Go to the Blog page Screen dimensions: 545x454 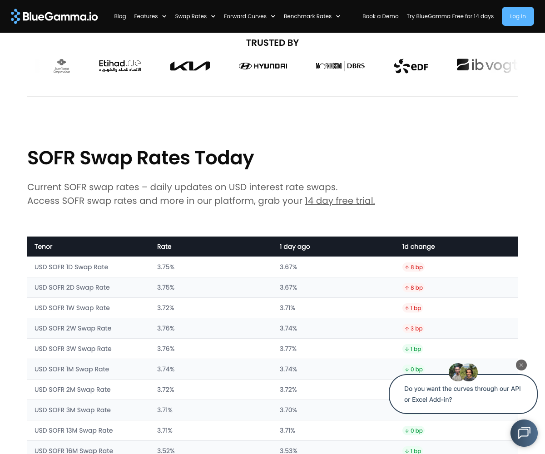120,16
